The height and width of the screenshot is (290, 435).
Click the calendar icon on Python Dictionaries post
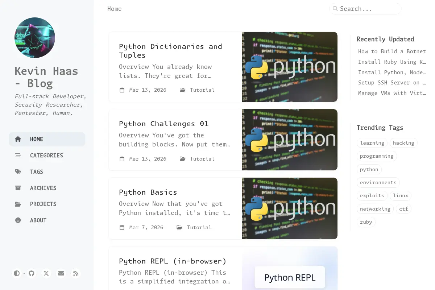point(122,90)
